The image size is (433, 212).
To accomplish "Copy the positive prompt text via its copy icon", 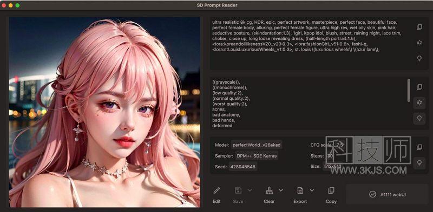I will coord(419,27).
